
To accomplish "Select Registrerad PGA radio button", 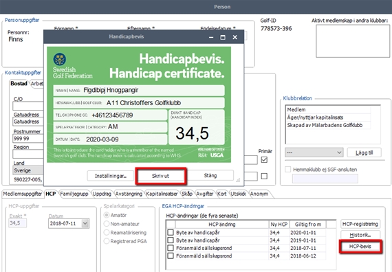I will (x=107, y=241).
